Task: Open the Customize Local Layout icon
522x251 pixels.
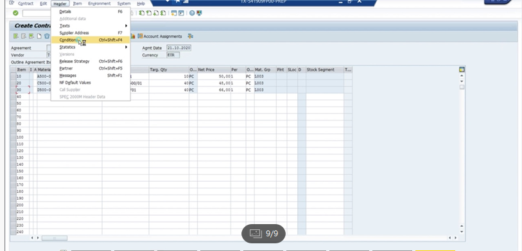Action: tap(199, 13)
